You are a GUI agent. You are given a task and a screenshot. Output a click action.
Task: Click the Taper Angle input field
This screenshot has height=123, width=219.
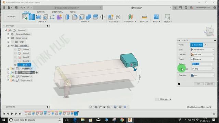pyautogui.click(x=202, y=69)
